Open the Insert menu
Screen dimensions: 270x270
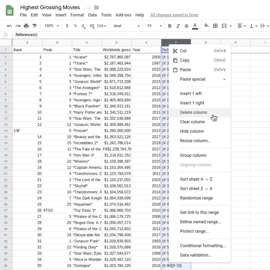pyautogui.click(x=61, y=15)
